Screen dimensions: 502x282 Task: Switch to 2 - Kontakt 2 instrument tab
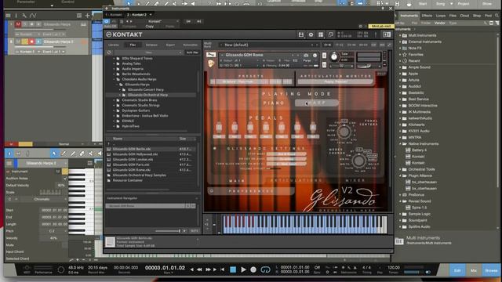point(137,15)
